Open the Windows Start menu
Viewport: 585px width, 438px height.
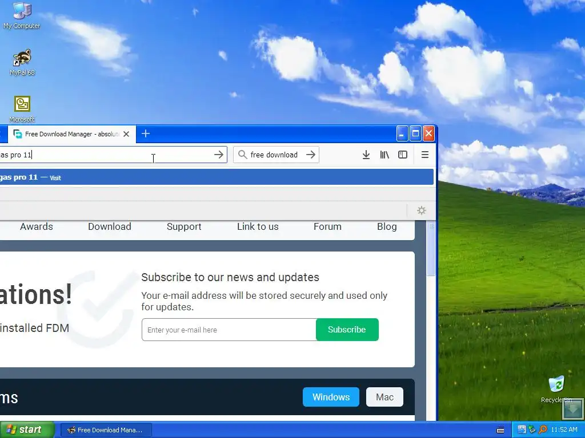tap(27, 430)
